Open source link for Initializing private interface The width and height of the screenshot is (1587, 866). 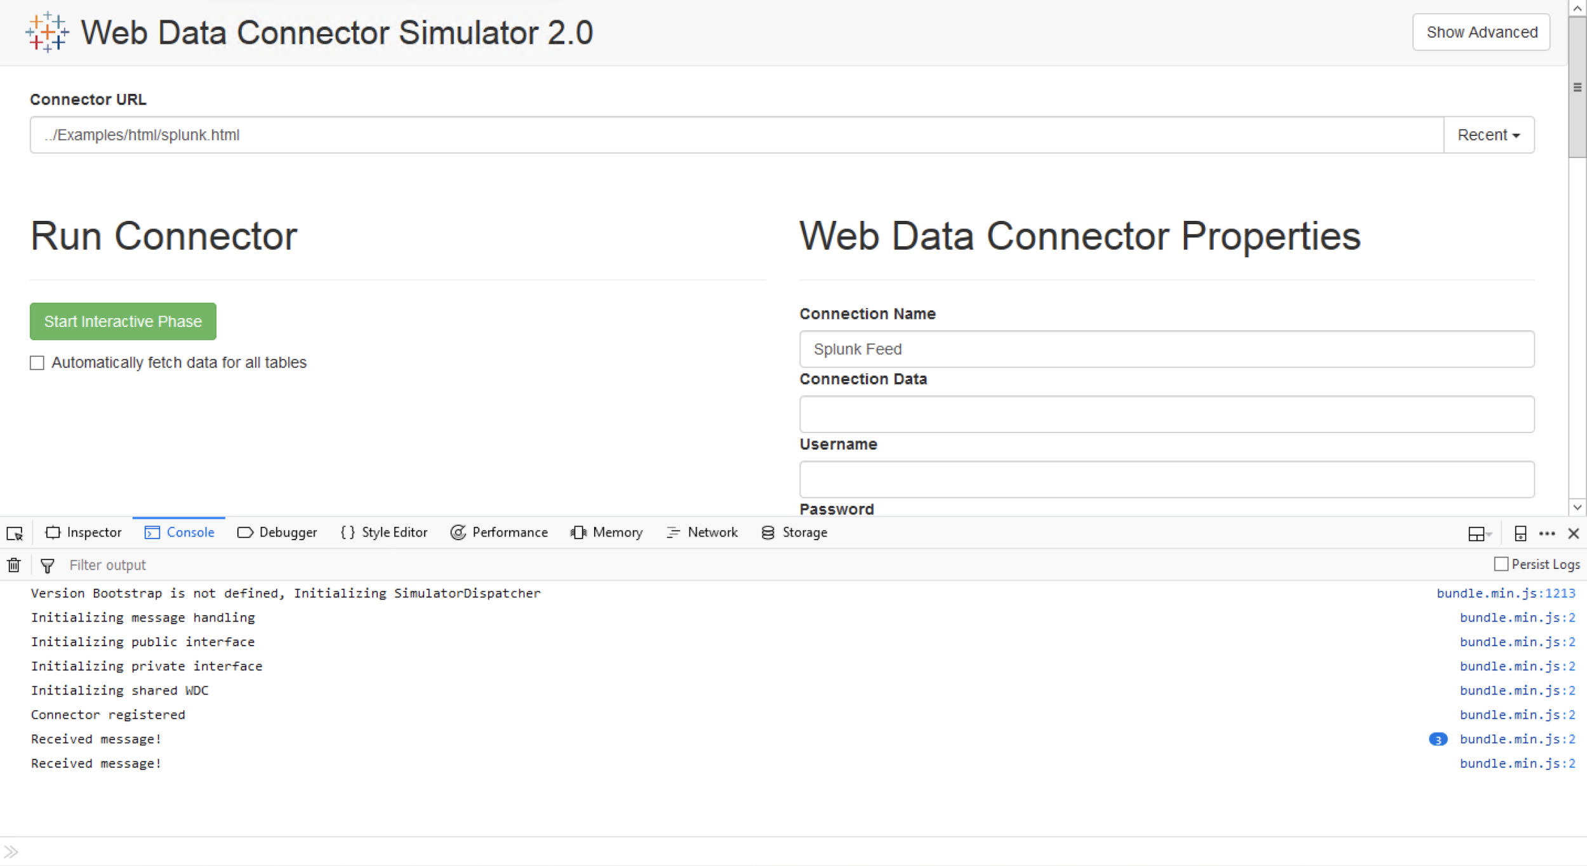pos(1517,666)
